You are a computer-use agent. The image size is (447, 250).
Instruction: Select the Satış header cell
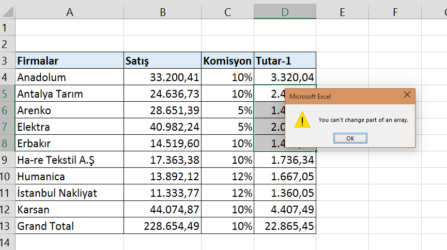pos(162,61)
